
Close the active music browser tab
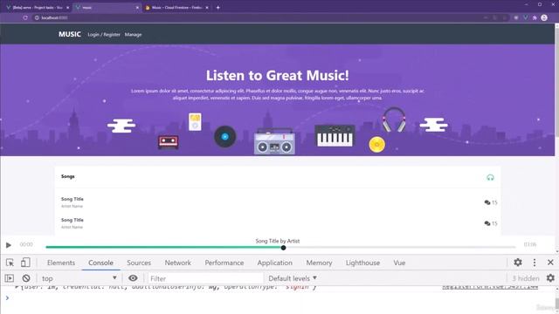(137, 8)
